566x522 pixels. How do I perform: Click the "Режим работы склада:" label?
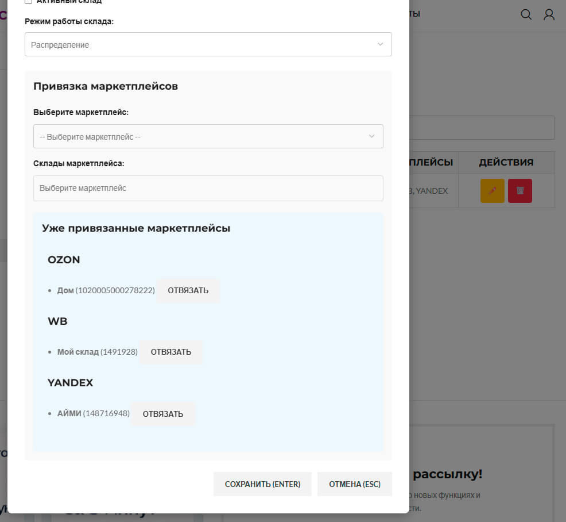[69, 21]
